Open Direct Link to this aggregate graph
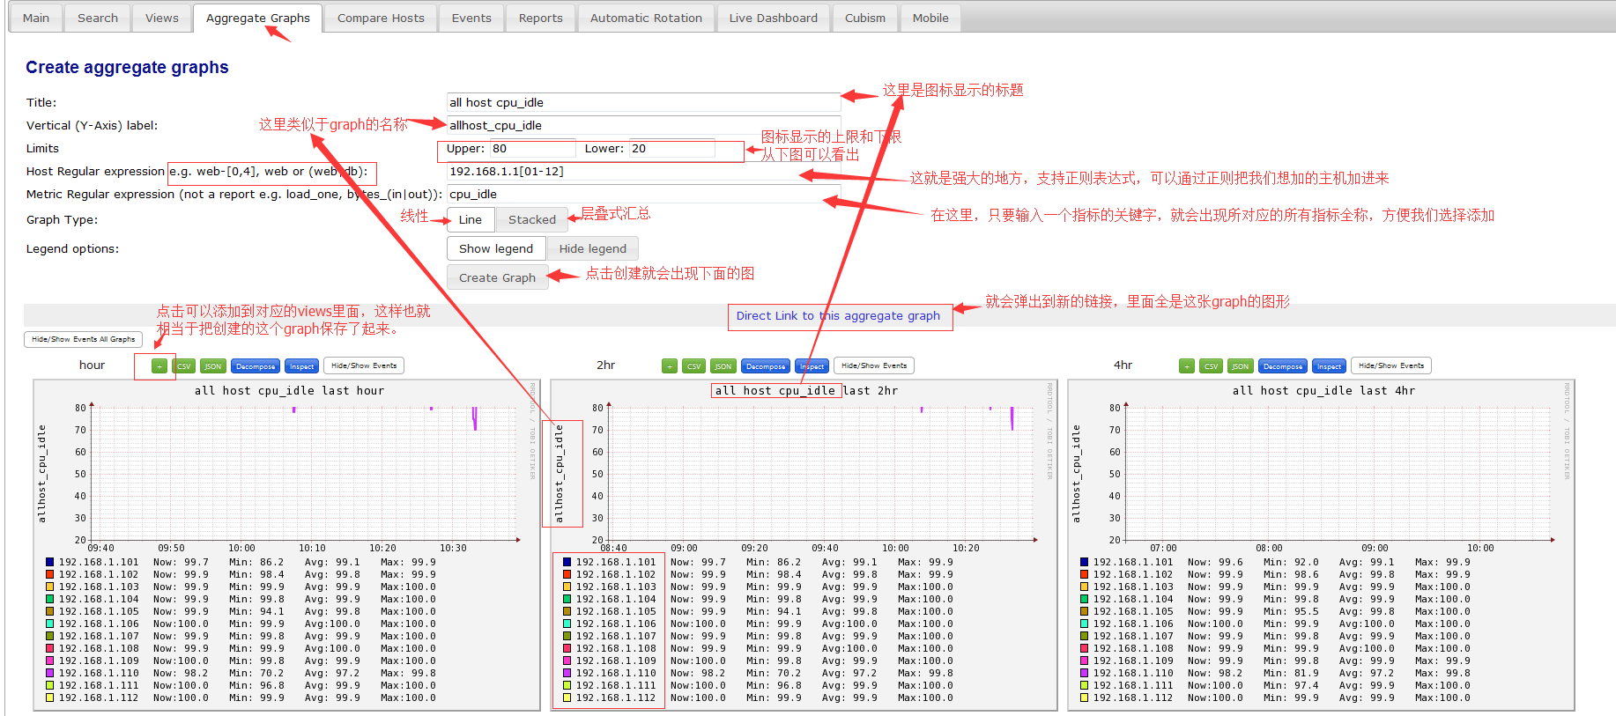The width and height of the screenshot is (1616, 716). pos(838,316)
